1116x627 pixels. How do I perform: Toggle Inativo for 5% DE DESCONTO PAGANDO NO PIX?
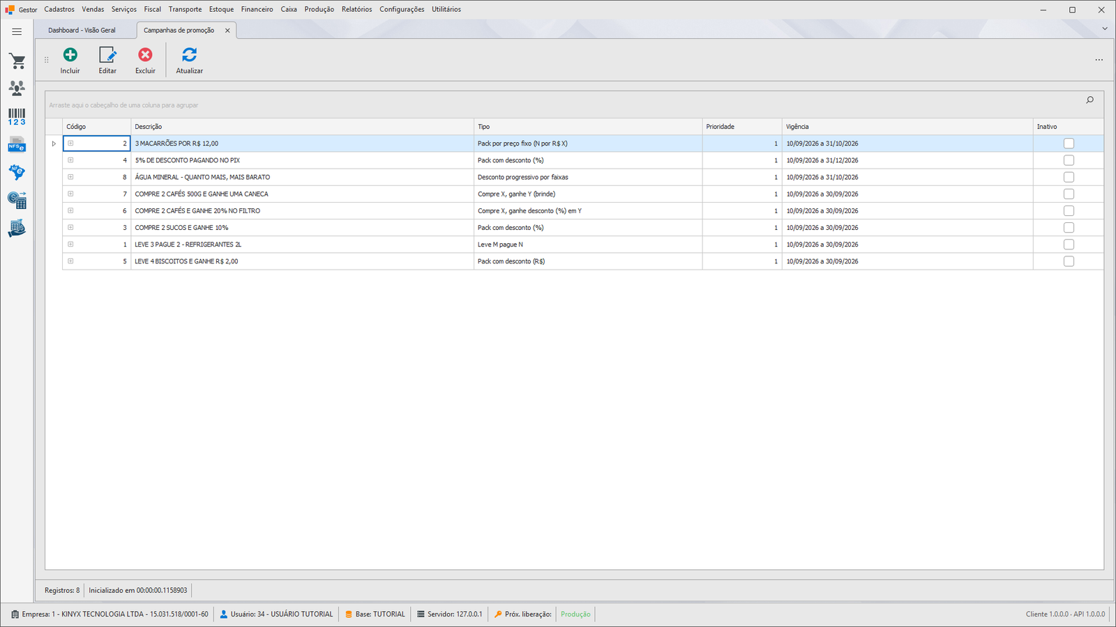(1069, 160)
